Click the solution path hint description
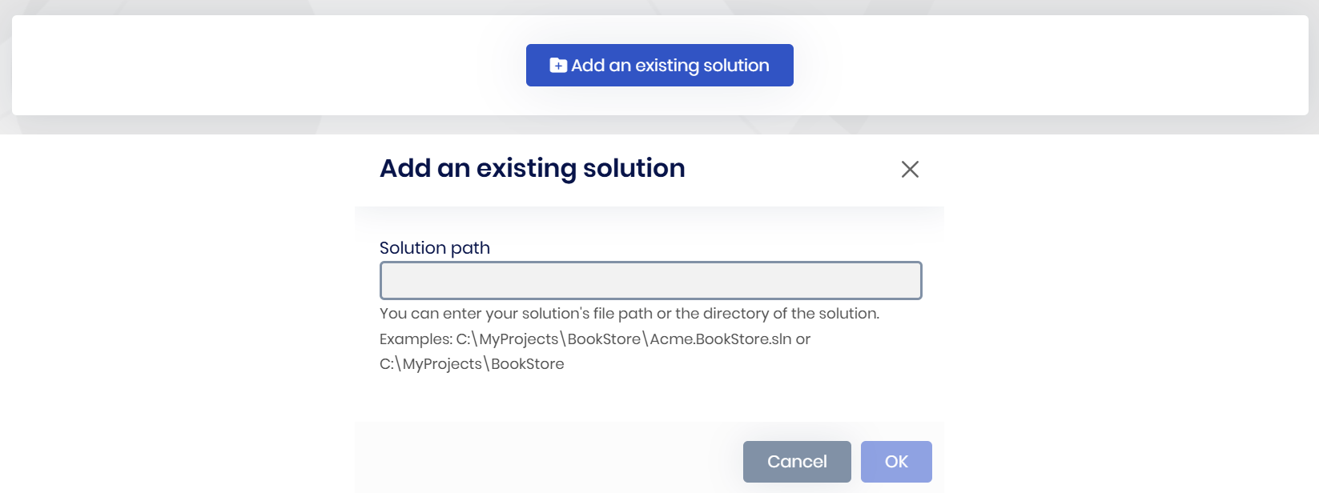Image resolution: width=1319 pixels, height=493 pixels. [629, 313]
